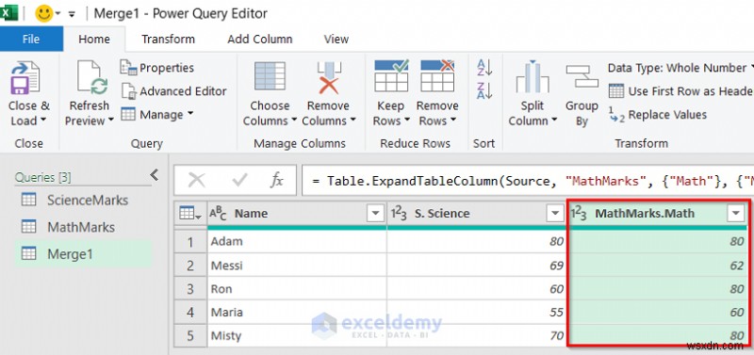The image size is (754, 355).
Task: Click the Ron name cell
Action: [x=297, y=289]
